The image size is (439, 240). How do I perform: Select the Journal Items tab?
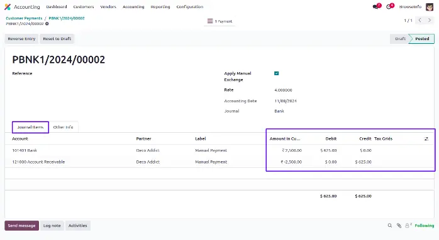(30, 127)
